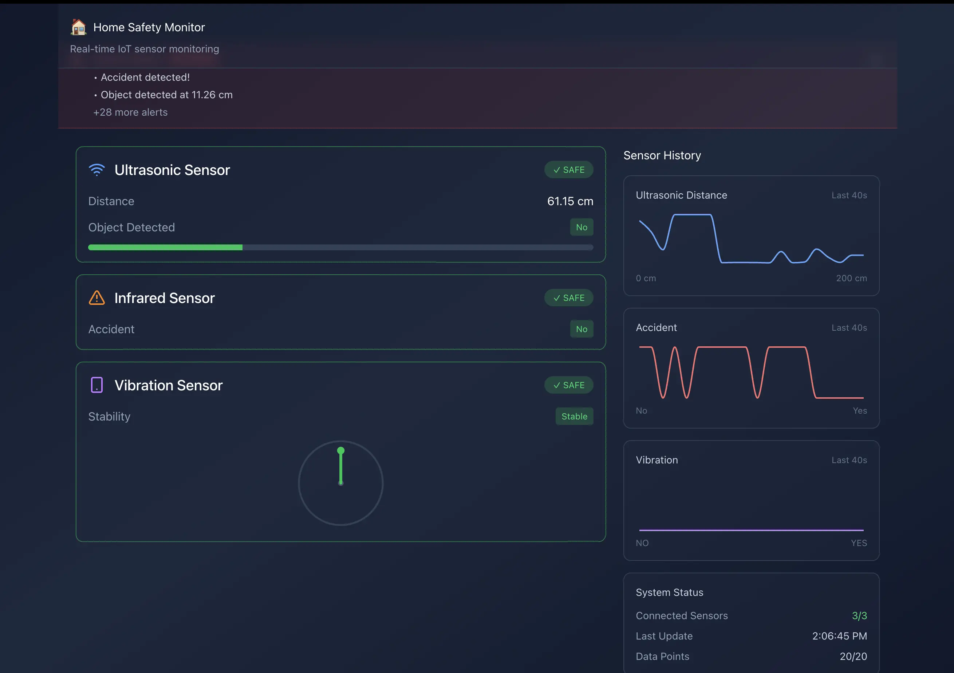Click the Vibration Sensor SAFE badge
Image resolution: width=954 pixels, height=673 pixels.
pyautogui.click(x=568, y=385)
